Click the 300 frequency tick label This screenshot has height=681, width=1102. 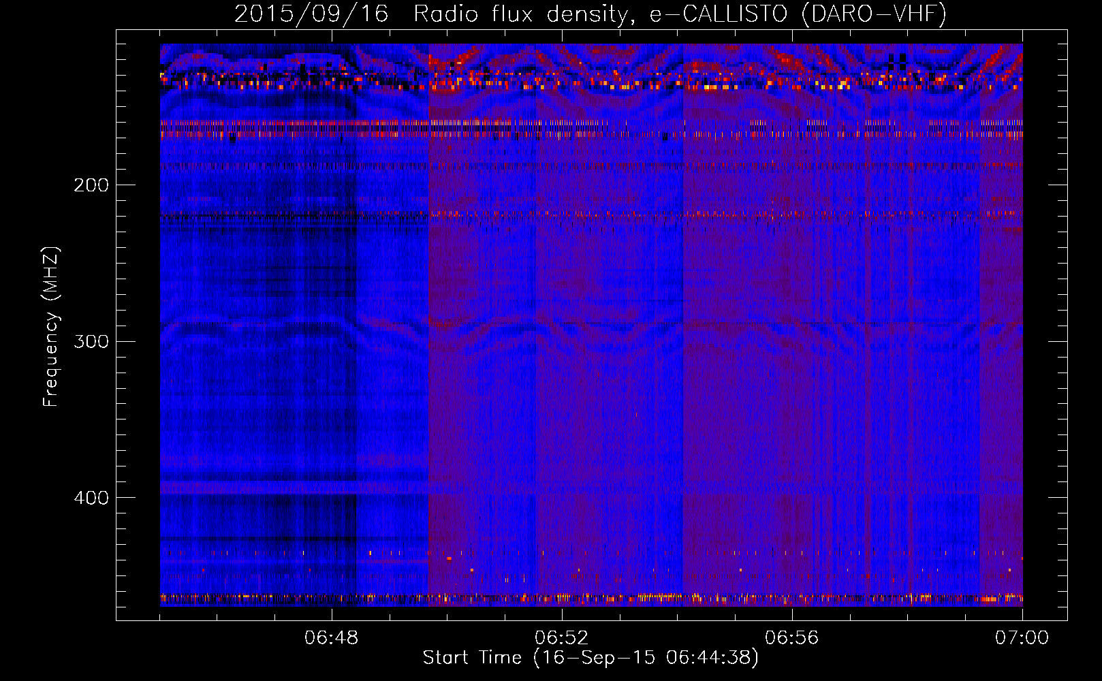point(91,341)
